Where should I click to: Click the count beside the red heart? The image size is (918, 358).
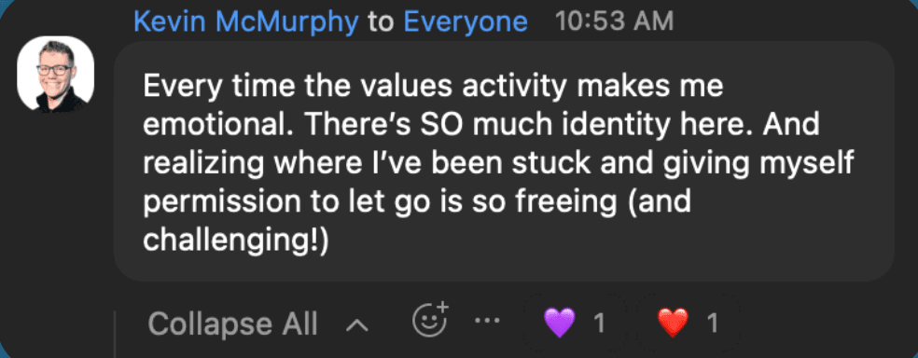[713, 324]
